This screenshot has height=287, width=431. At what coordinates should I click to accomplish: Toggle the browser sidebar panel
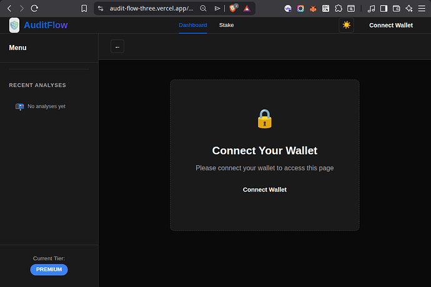[x=384, y=9]
